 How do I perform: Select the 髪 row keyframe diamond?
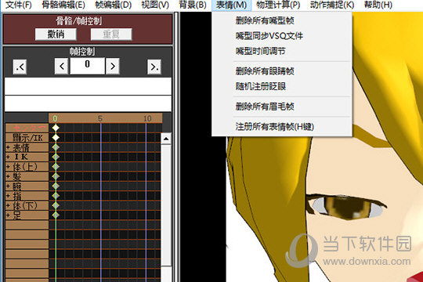pyautogui.click(x=56, y=176)
